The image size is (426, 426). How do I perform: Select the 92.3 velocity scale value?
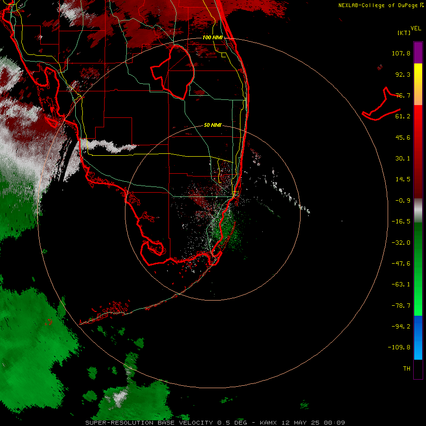pyautogui.click(x=403, y=74)
